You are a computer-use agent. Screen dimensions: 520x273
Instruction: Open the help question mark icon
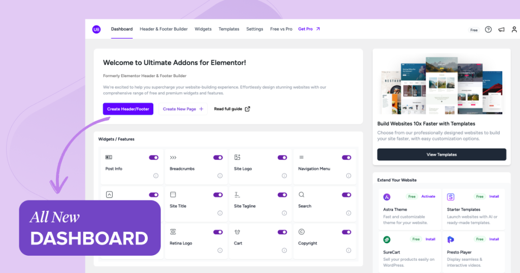pos(488,29)
